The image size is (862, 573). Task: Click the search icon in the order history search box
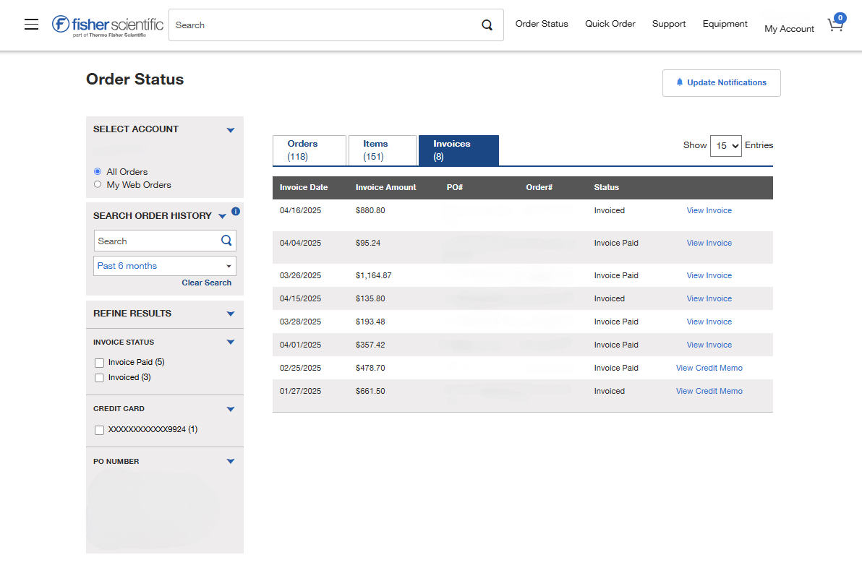[x=226, y=240]
